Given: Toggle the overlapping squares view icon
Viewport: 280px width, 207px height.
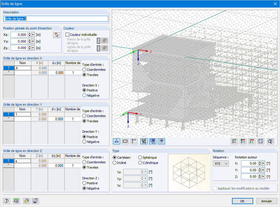Looking at the screenshot, I should pos(153,141).
